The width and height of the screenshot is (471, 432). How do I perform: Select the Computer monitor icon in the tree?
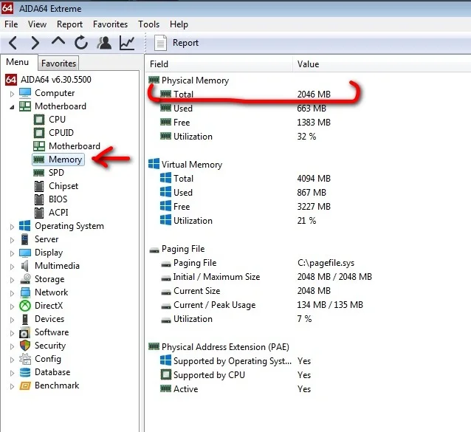[x=25, y=93]
